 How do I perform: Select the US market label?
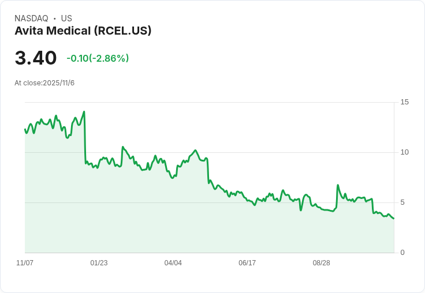pyautogui.click(x=66, y=18)
